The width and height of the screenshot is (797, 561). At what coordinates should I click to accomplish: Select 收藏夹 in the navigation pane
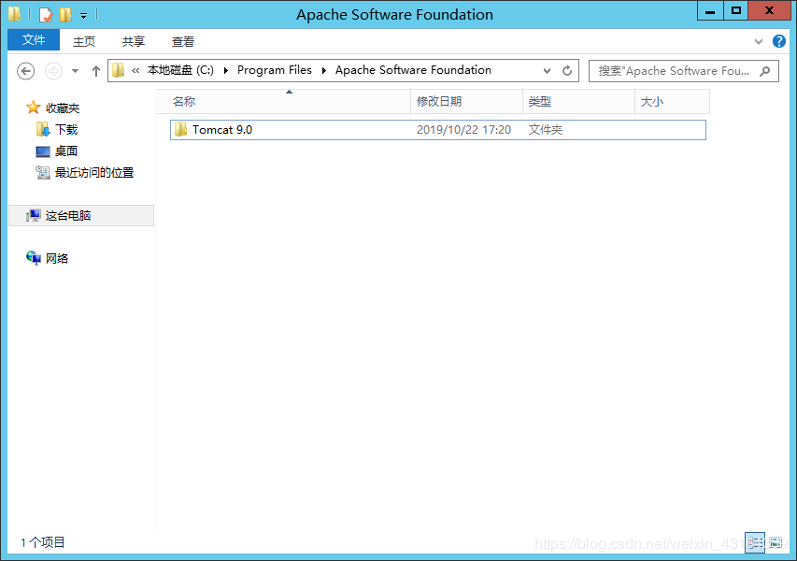click(x=63, y=108)
